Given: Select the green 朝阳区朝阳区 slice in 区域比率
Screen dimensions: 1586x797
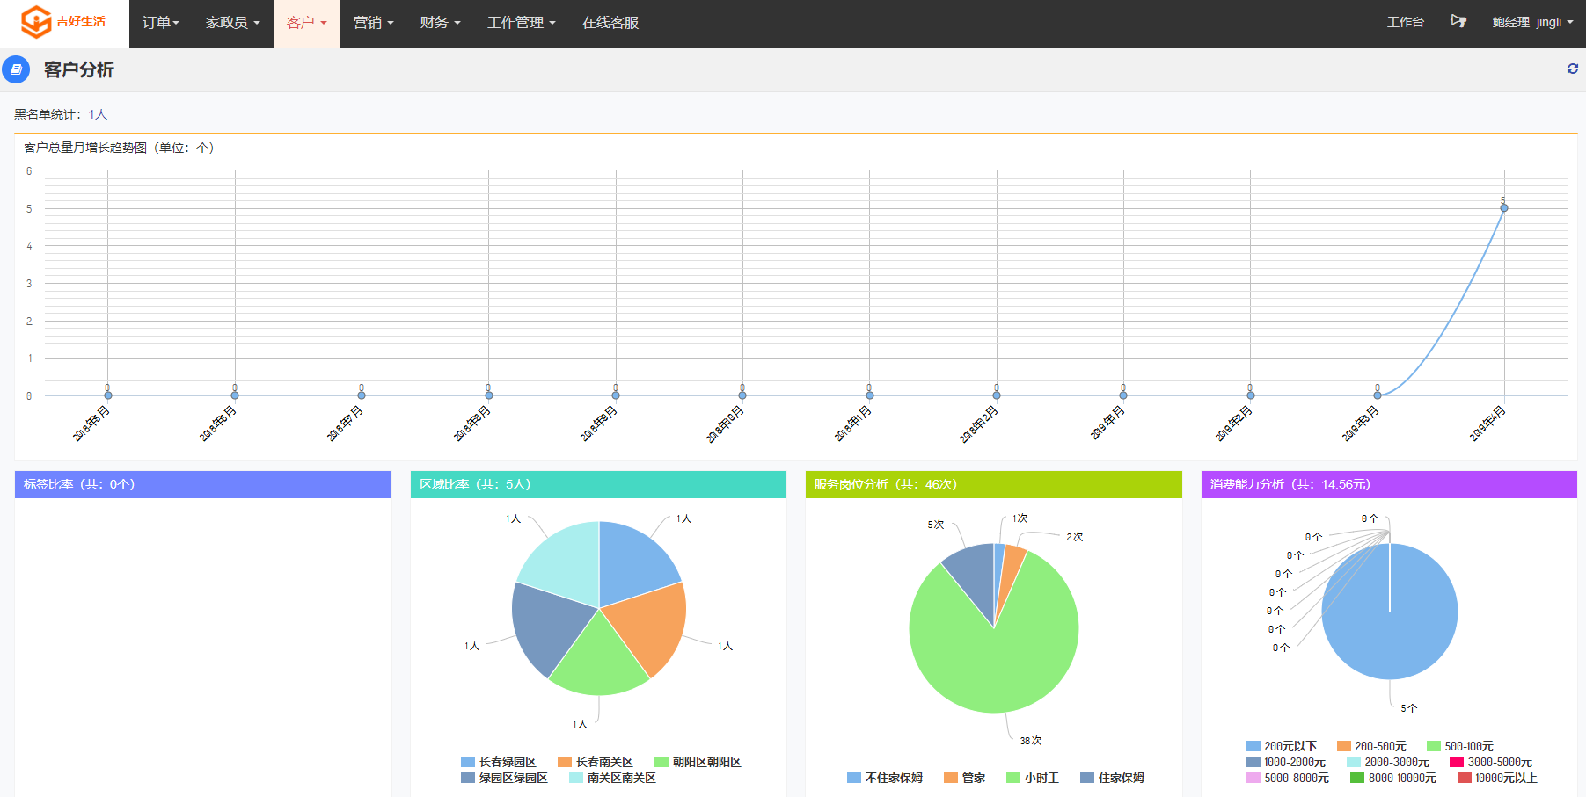Looking at the screenshot, I should pos(599,663).
